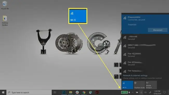
Task: Click the Wi-Fi network tray icon
Action: pos(141,92)
